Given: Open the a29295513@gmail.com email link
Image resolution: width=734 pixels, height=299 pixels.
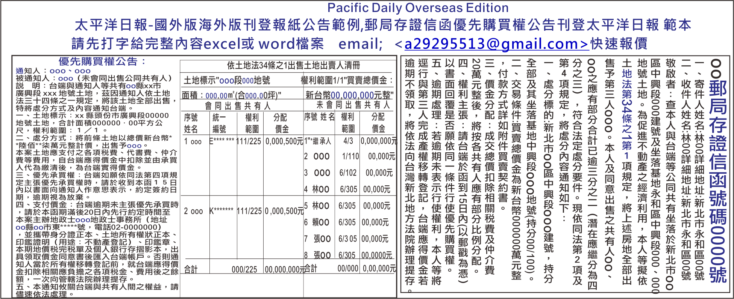Looking at the screenshot, I should [496, 44].
